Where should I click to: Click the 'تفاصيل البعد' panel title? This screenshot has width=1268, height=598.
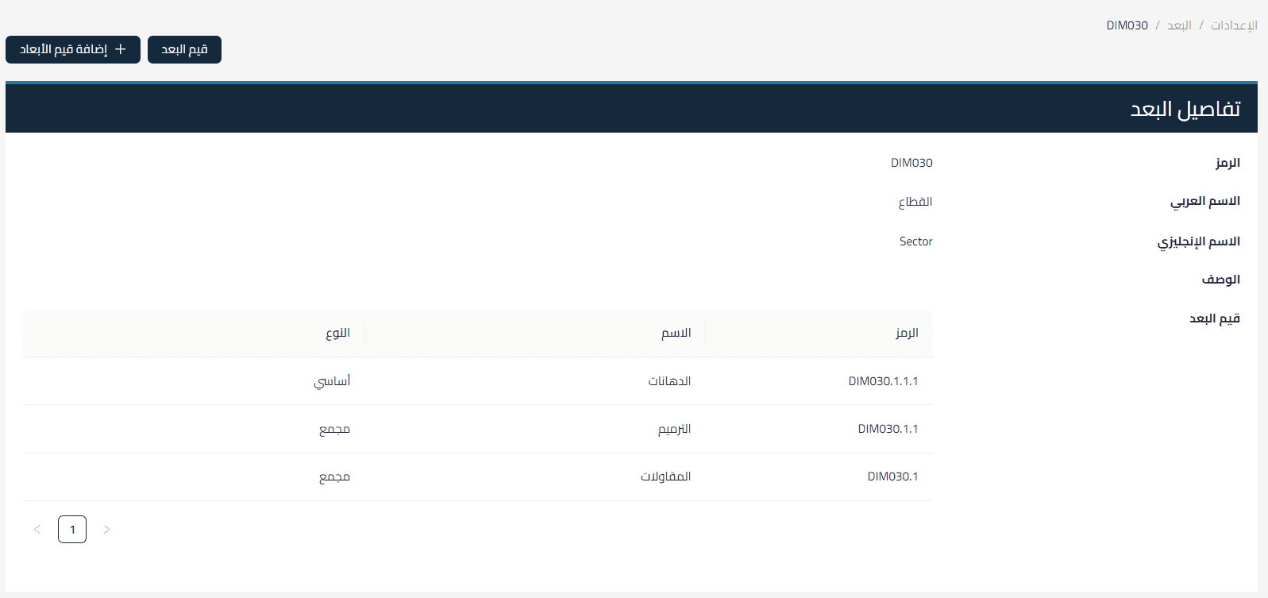click(1185, 109)
